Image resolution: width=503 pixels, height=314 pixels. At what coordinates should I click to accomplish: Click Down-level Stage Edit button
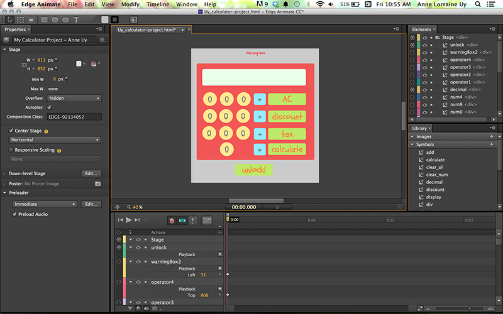point(91,173)
